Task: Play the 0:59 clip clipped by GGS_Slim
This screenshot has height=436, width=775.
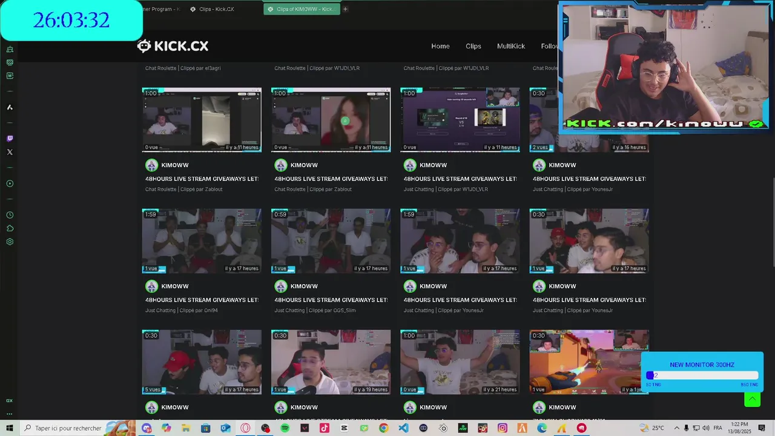Action: click(331, 241)
